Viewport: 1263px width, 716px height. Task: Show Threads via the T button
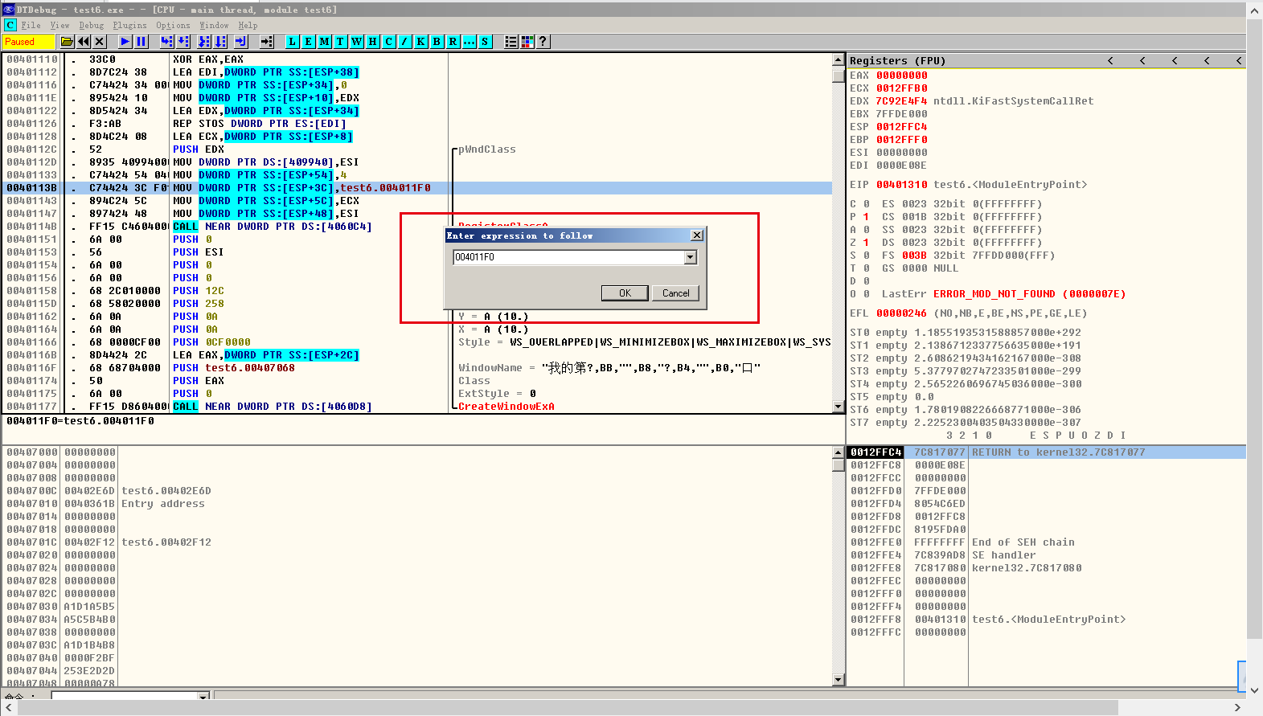point(341,42)
